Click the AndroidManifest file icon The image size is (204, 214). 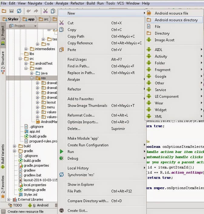(38, 122)
